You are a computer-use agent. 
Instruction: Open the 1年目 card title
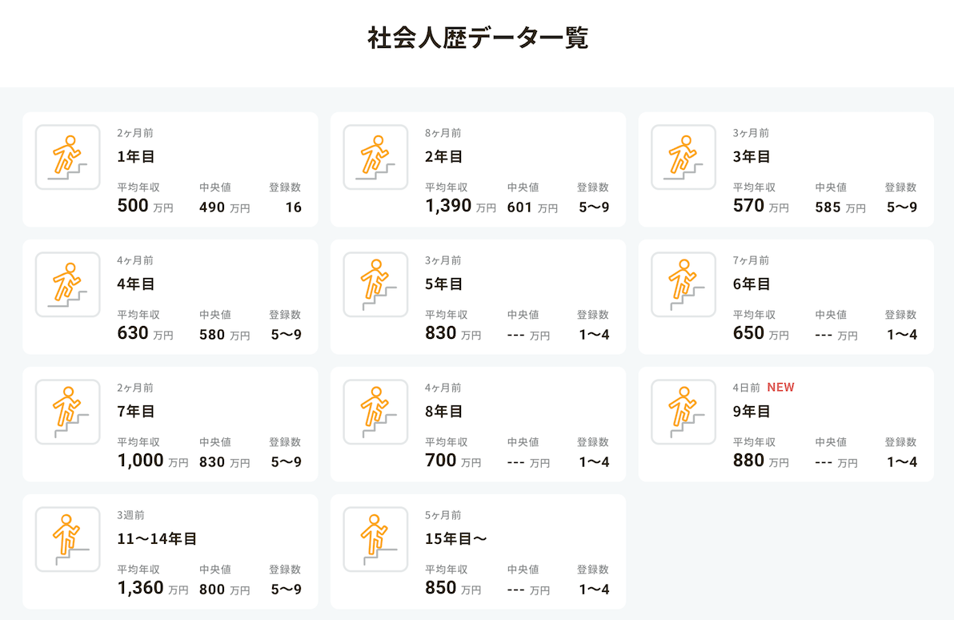(x=136, y=156)
